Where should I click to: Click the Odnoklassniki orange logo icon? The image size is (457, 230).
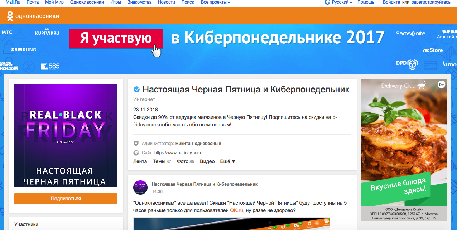[10, 16]
